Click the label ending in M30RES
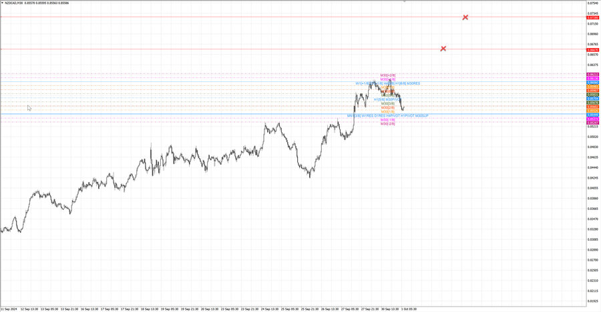This screenshot has width=601, height=312. click(387, 83)
